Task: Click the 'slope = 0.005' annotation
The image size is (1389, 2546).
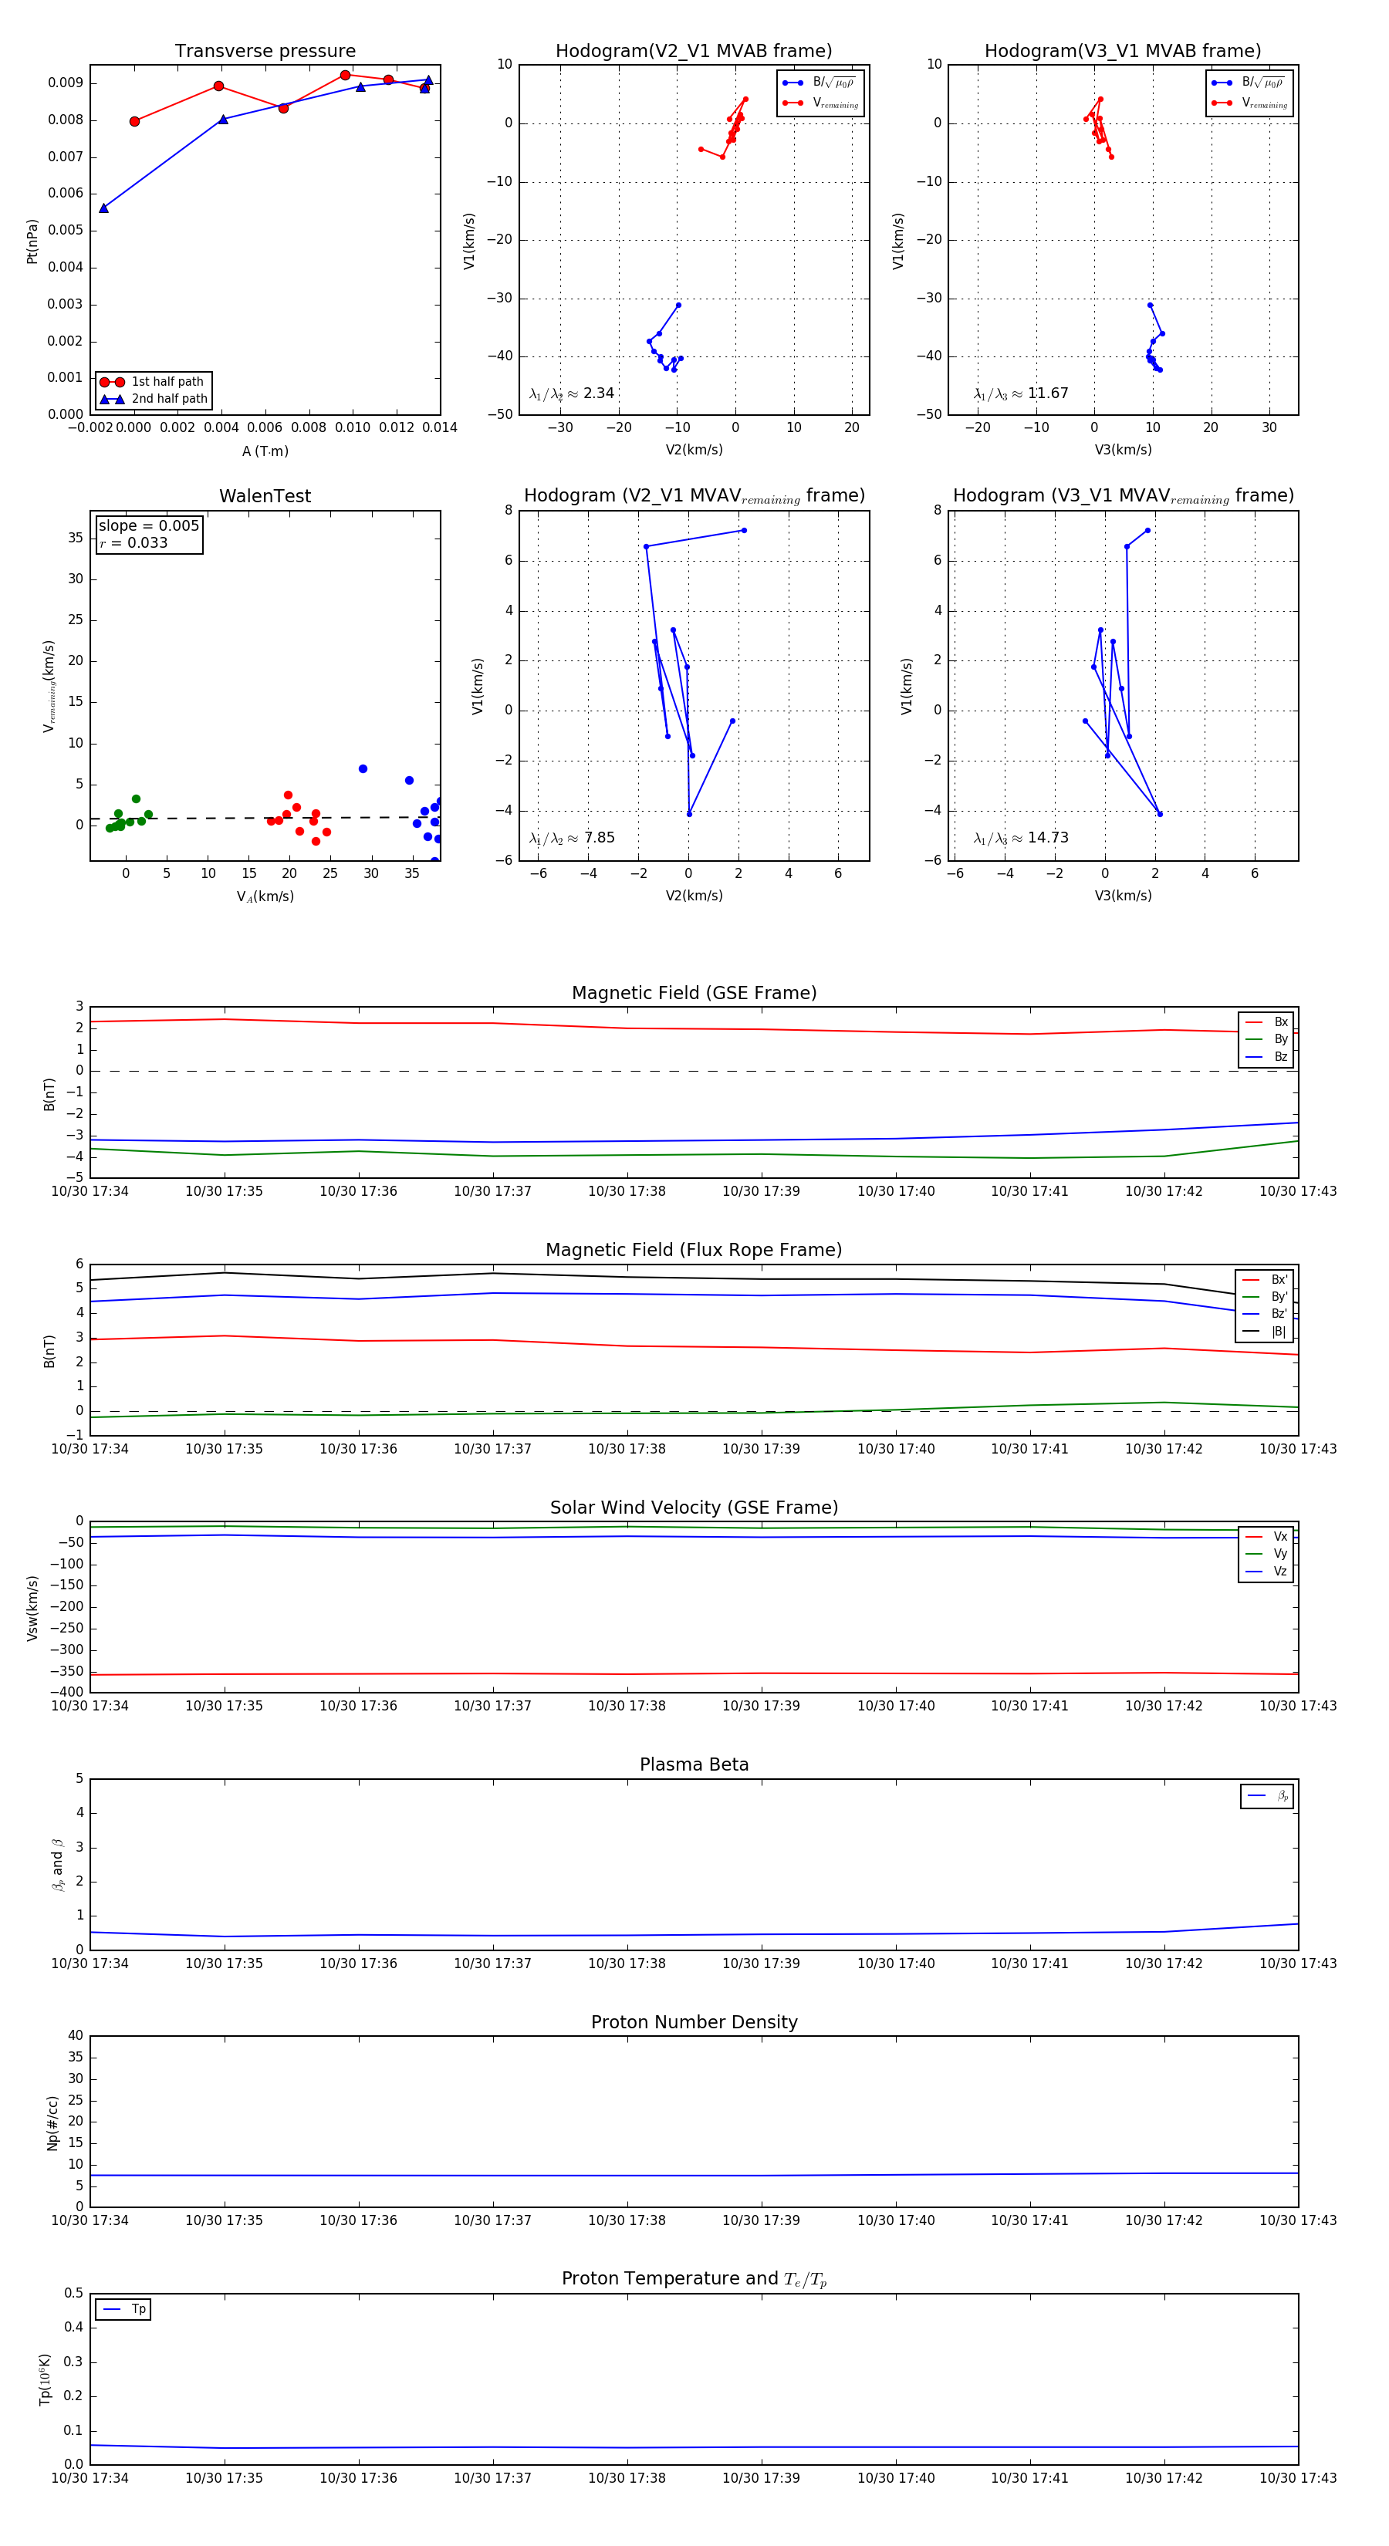Action: pyautogui.click(x=148, y=526)
